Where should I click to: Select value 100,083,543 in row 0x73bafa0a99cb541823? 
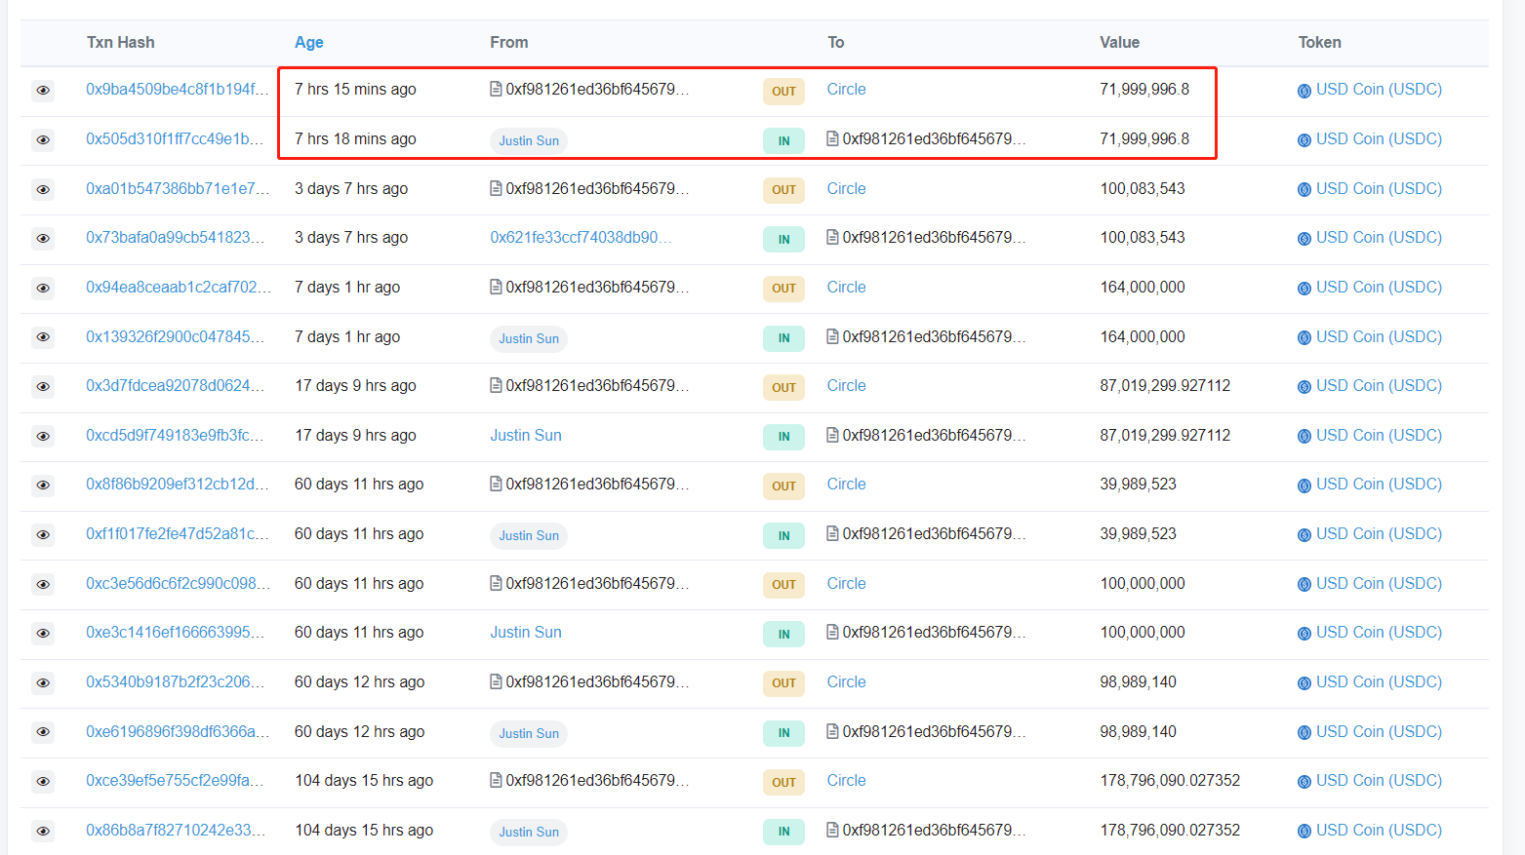tap(1143, 237)
